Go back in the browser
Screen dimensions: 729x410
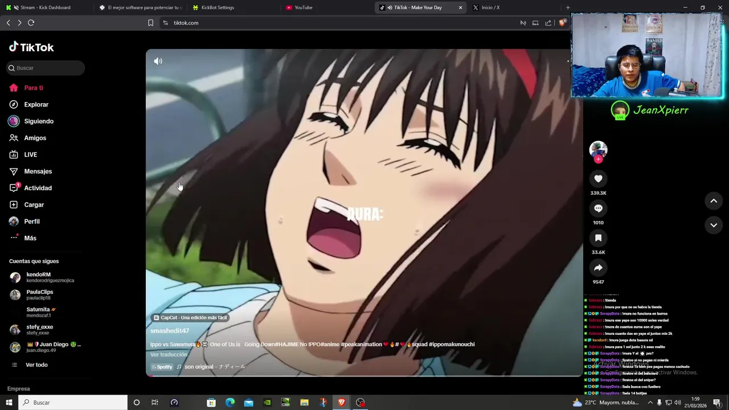pos(8,23)
